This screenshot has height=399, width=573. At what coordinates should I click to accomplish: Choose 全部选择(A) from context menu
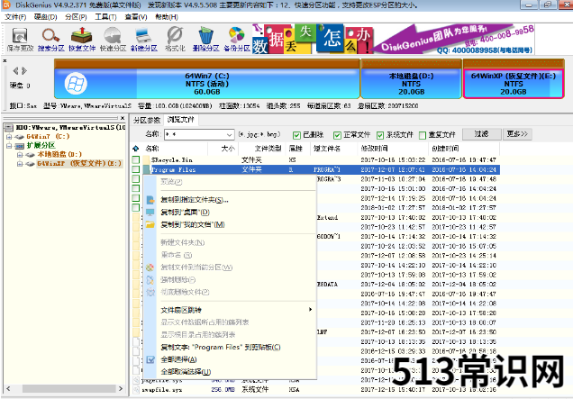tap(178, 359)
